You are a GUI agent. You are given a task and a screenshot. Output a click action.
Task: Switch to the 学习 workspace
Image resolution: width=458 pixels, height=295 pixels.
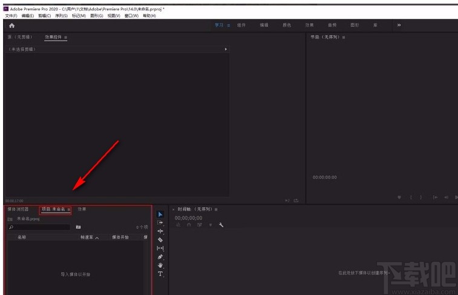coord(219,25)
